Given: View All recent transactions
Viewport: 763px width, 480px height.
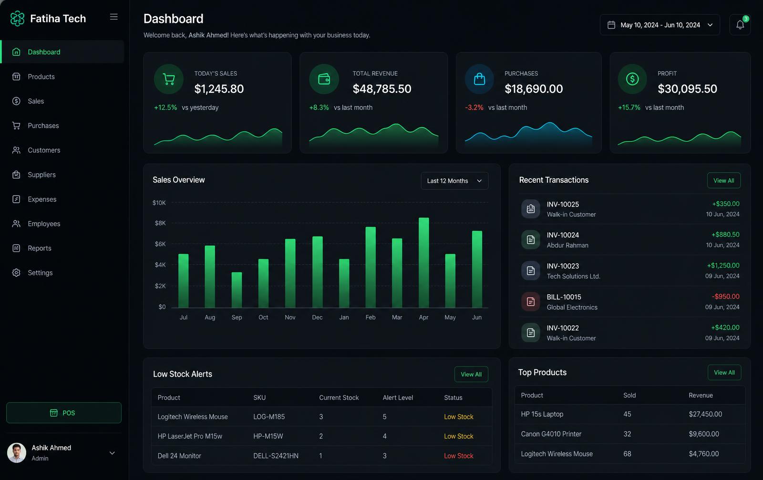Looking at the screenshot, I should pyautogui.click(x=724, y=180).
